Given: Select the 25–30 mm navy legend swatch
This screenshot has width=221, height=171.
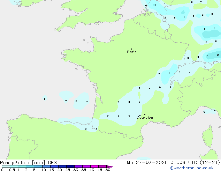Looking at the screenshot, I should [70, 166].
